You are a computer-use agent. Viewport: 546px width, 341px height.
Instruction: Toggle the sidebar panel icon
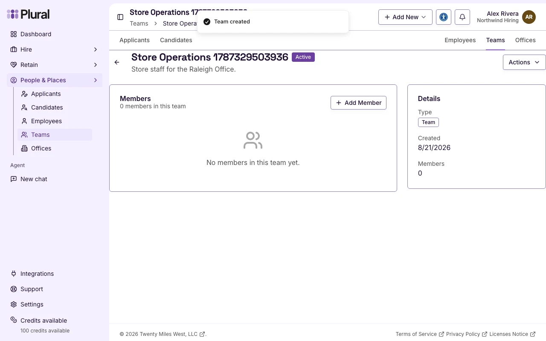(120, 17)
